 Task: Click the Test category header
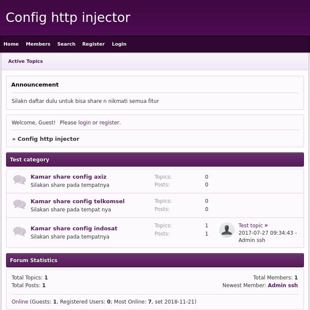click(x=30, y=160)
